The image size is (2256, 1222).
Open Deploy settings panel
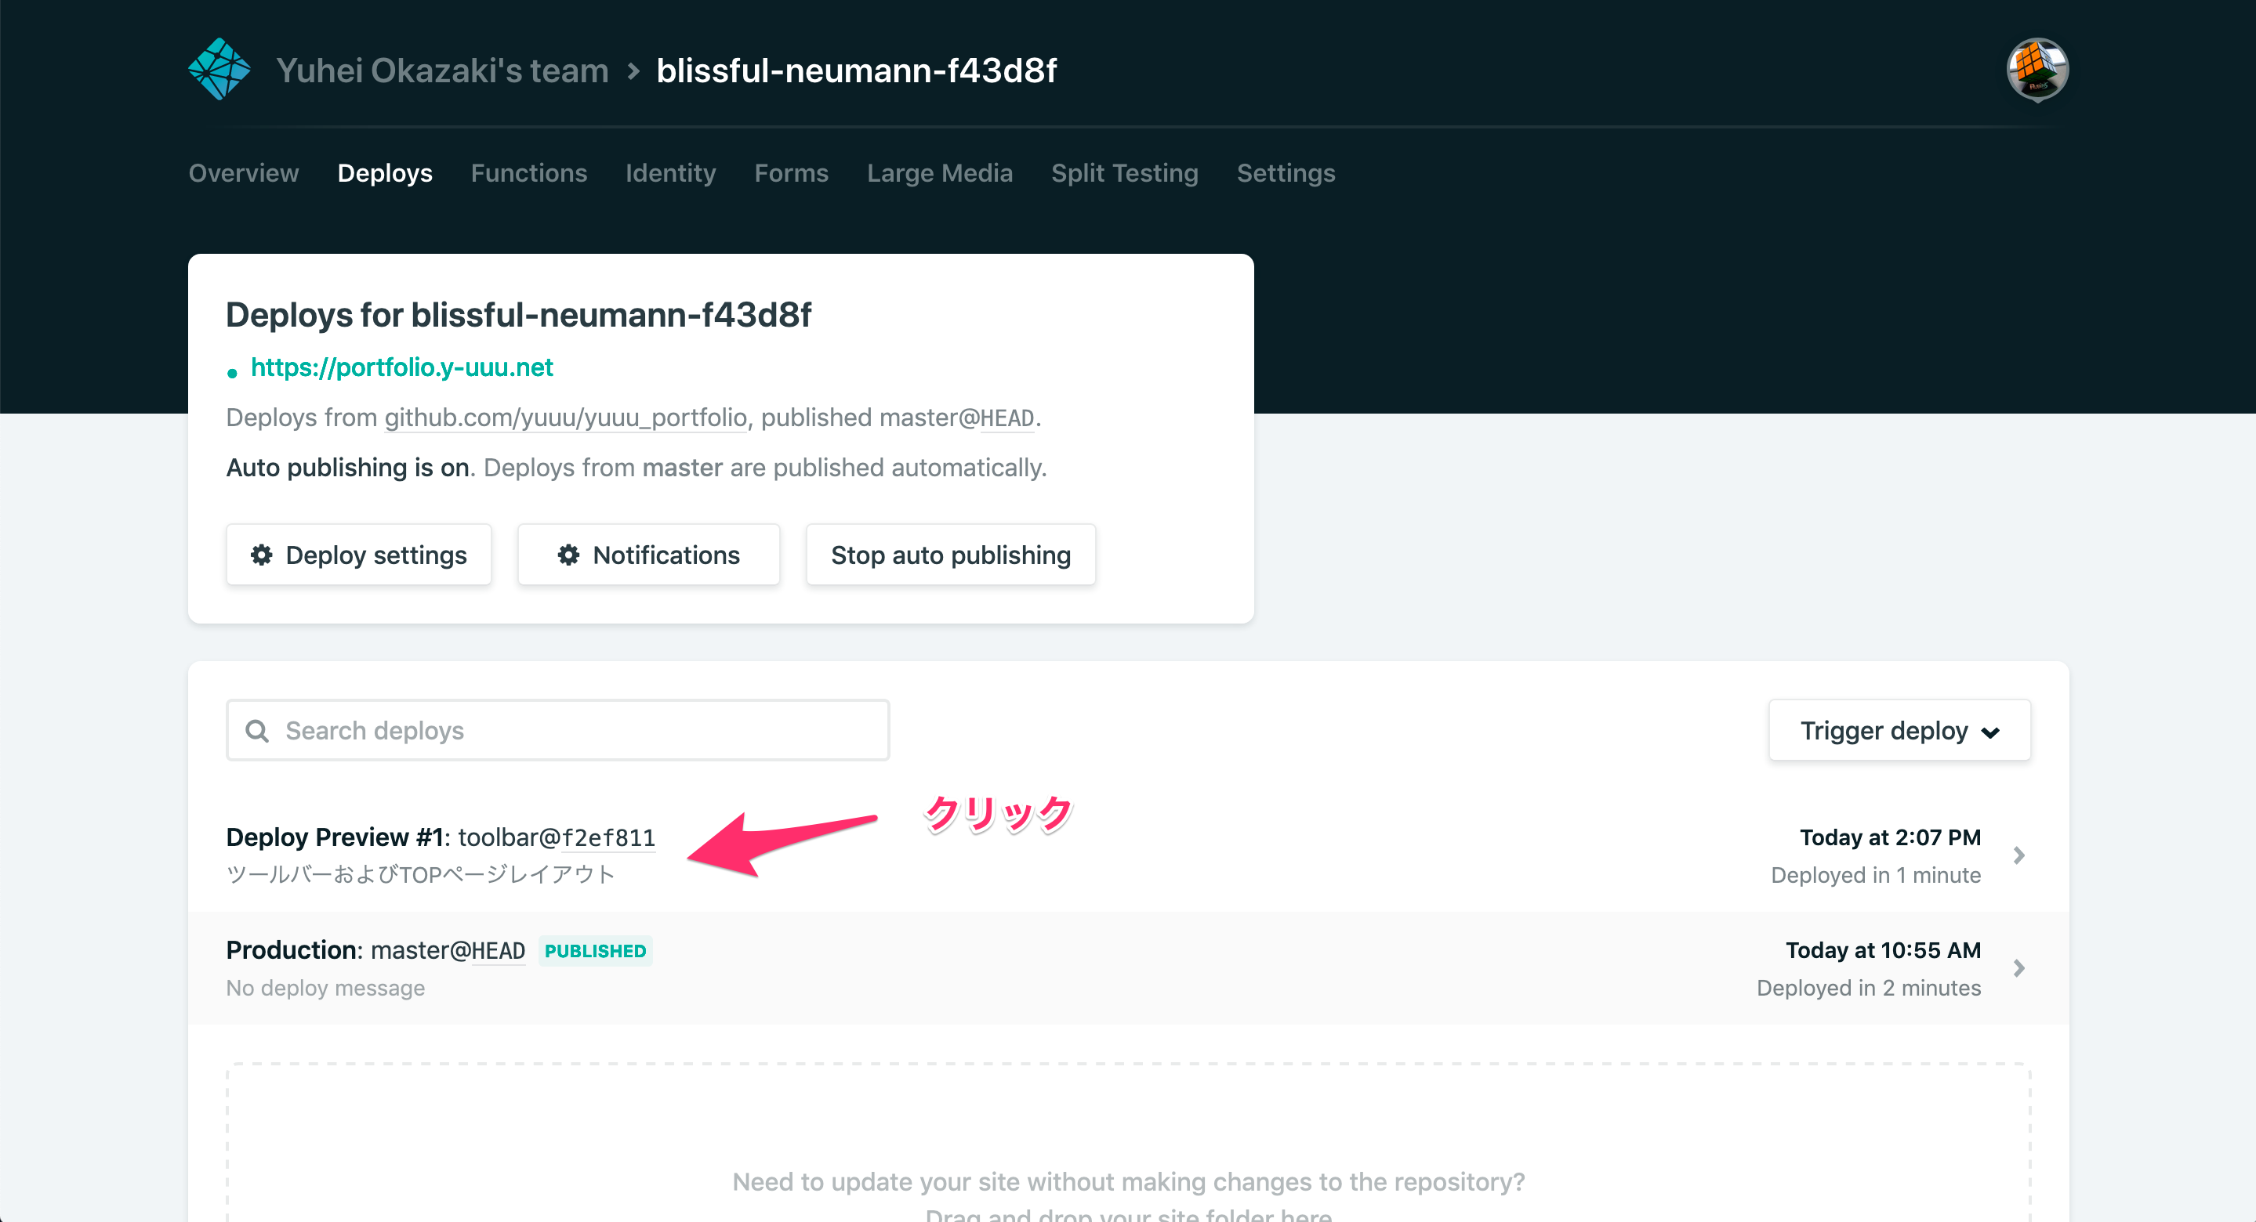point(360,555)
